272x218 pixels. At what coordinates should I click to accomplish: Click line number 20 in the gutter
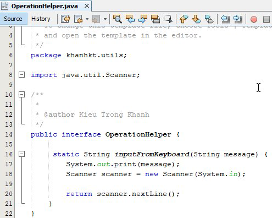pyautogui.click(x=9, y=194)
